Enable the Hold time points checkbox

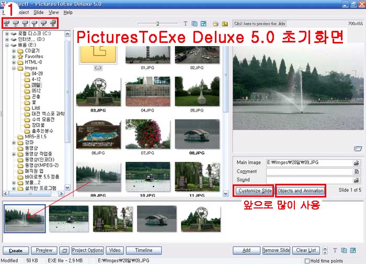(x=307, y=261)
